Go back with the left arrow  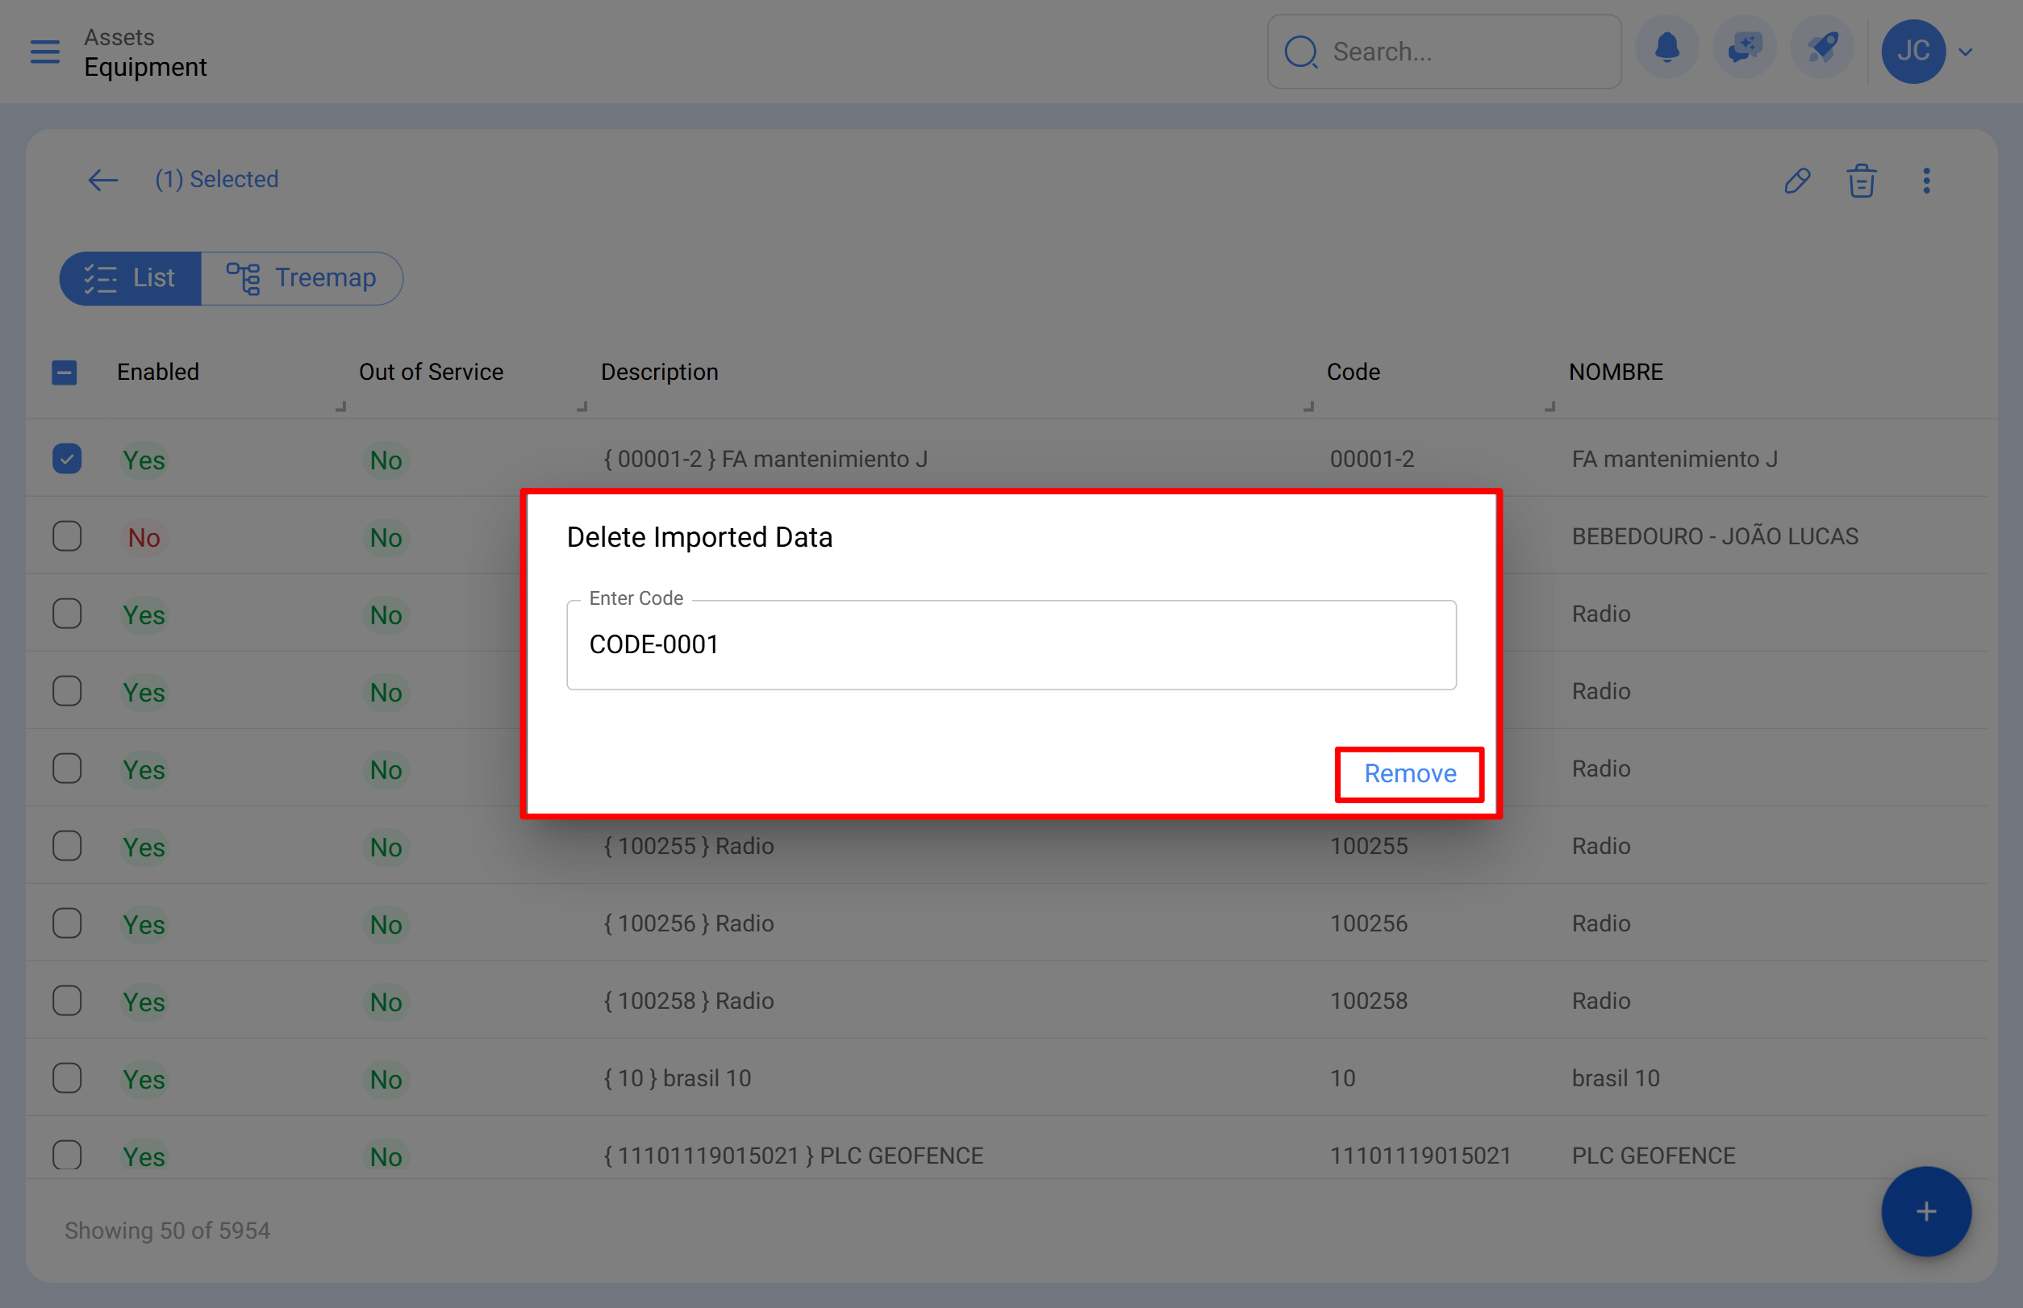pyautogui.click(x=102, y=180)
